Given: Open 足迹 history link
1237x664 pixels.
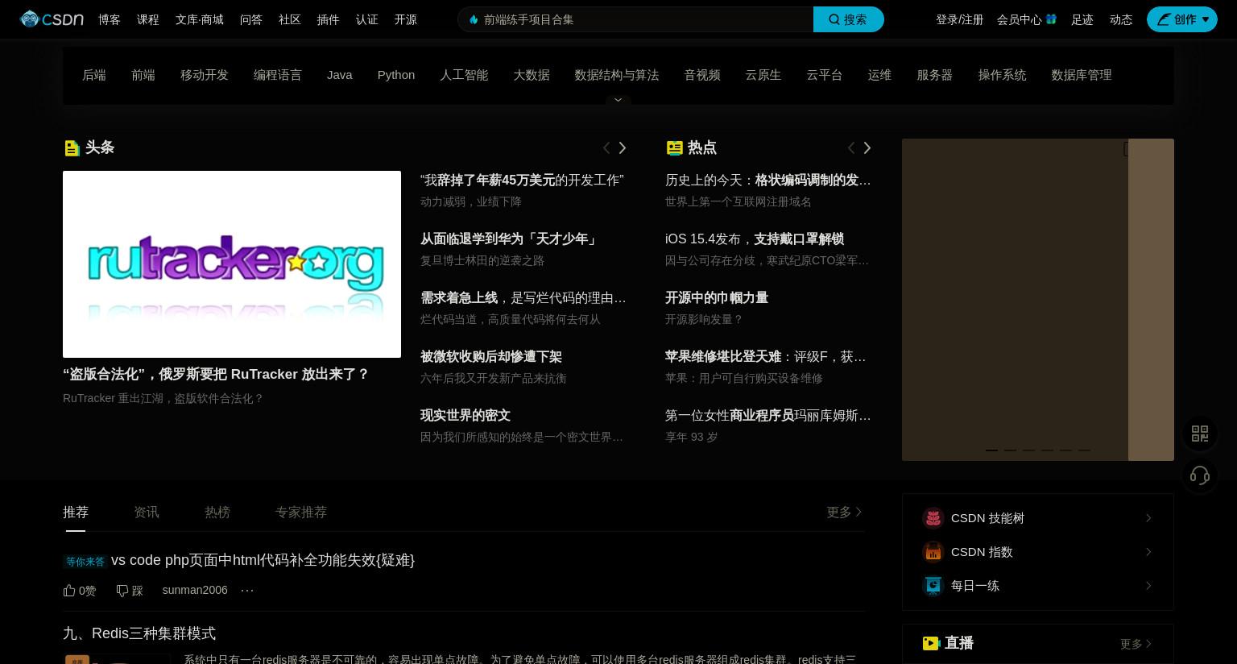Looking at the screenshot, I should click(x=1082, y=19).
